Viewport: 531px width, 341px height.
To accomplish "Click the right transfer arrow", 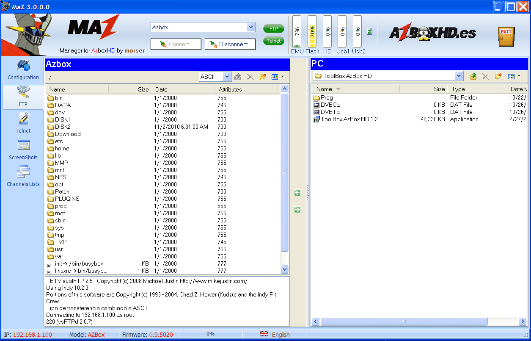I will [x=297, y=210].
